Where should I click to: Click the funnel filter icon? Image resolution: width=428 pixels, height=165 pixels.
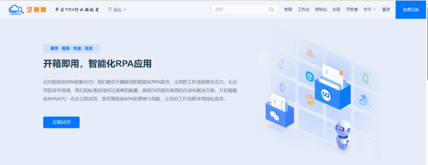110,9
